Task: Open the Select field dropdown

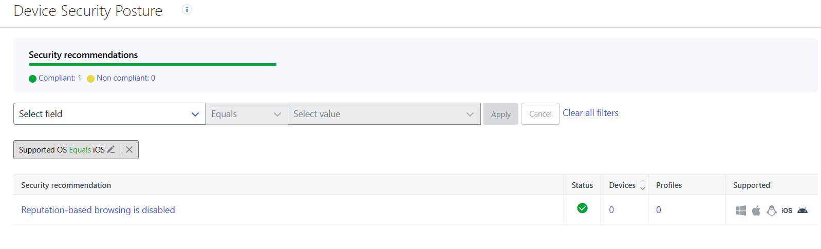Action: click(109, 114)
